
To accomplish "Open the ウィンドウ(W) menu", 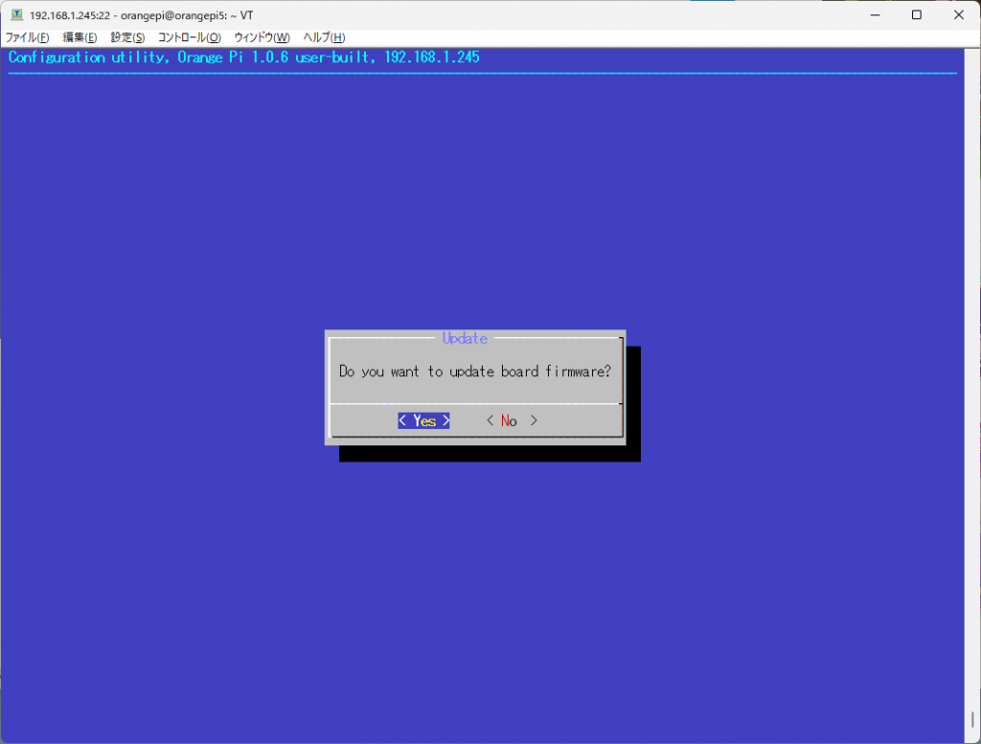I will (262, 37).
